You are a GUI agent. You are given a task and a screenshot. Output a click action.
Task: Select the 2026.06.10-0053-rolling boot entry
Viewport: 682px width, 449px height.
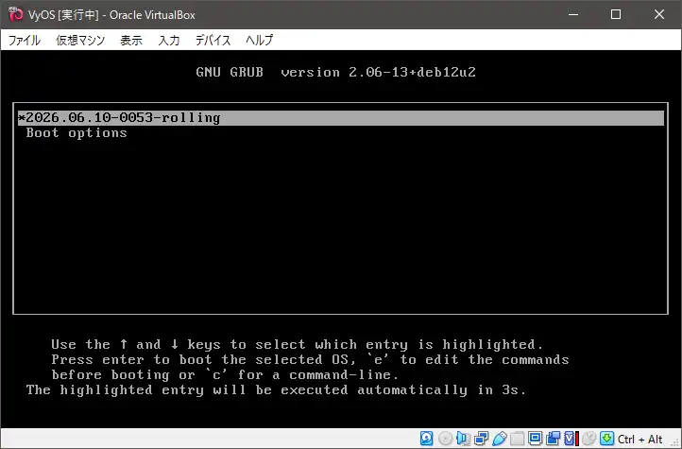coord(341,118)
